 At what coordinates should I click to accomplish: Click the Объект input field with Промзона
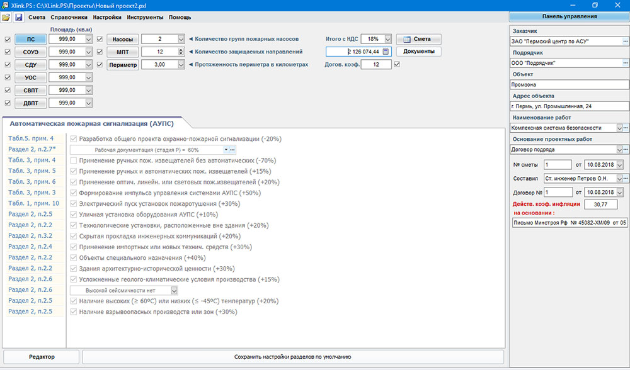pos(570,85)
